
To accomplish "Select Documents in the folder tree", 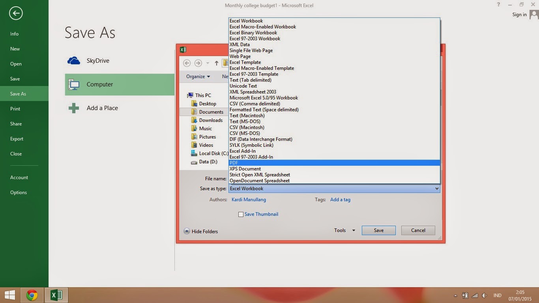I will coord(207,112).
